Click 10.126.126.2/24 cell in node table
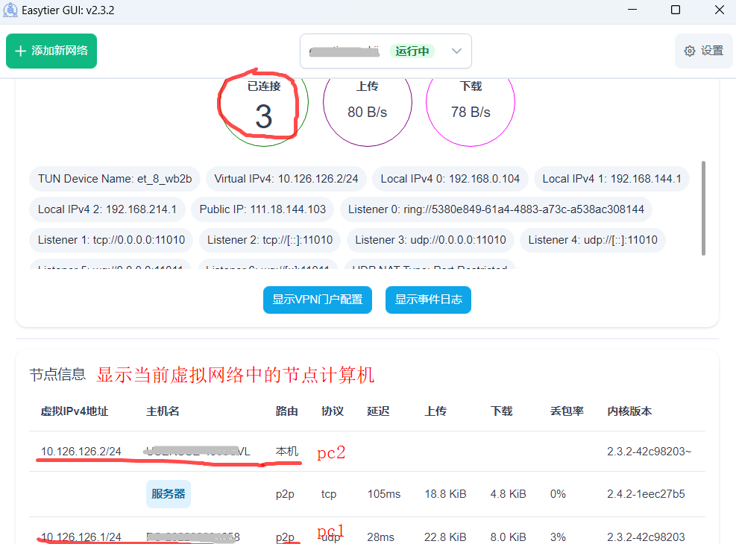Image resolution: width=736 pixels, height=544 pixels. pyautogui.click(x=81, y=451)
